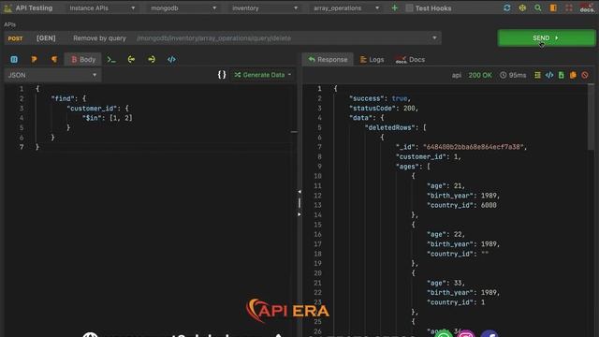Click the "customer_id": { line in request body
Image resolution: width=599 pixels, height=337 pixels.
pos(97,109)
